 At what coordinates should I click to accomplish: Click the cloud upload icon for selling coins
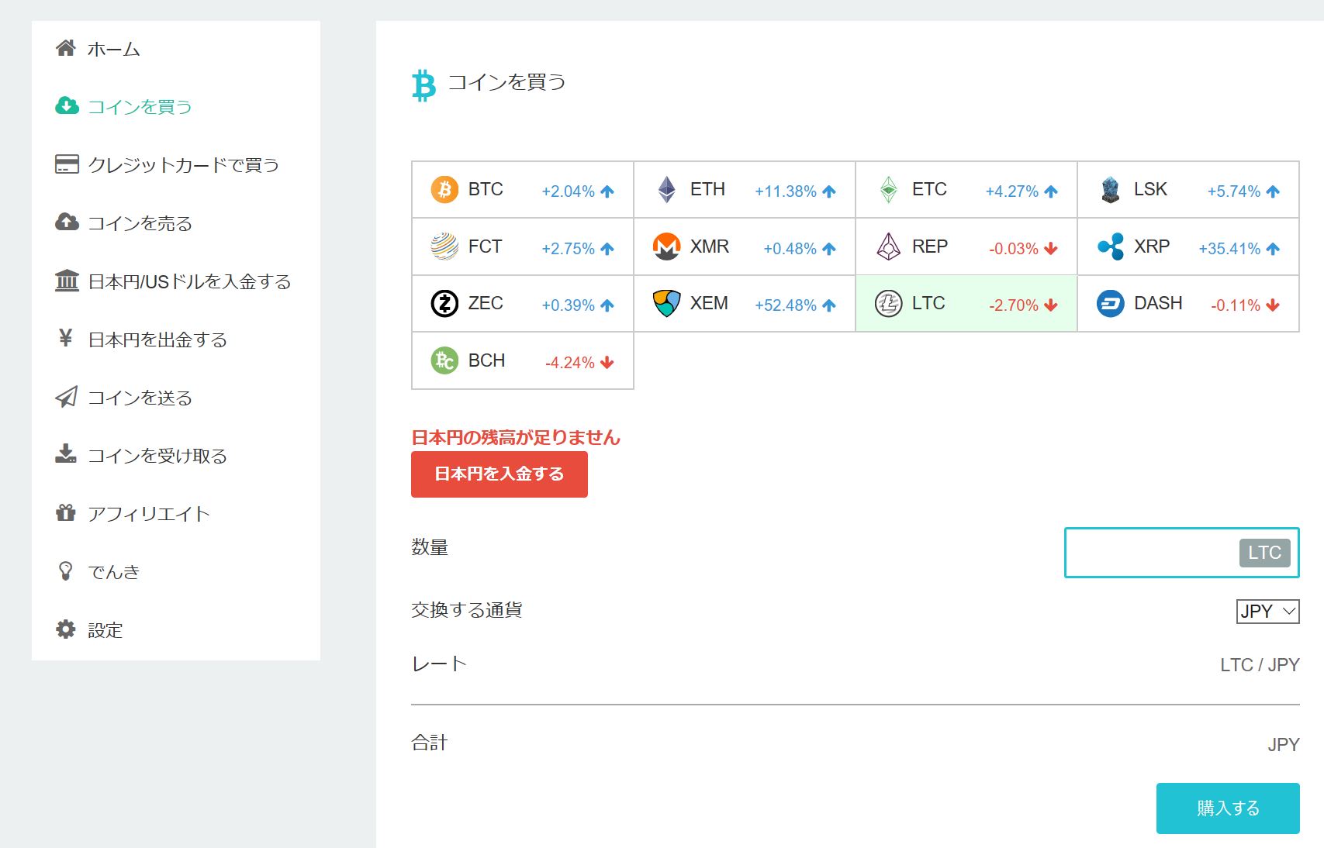pyautogui.click(x=67, y=222)
